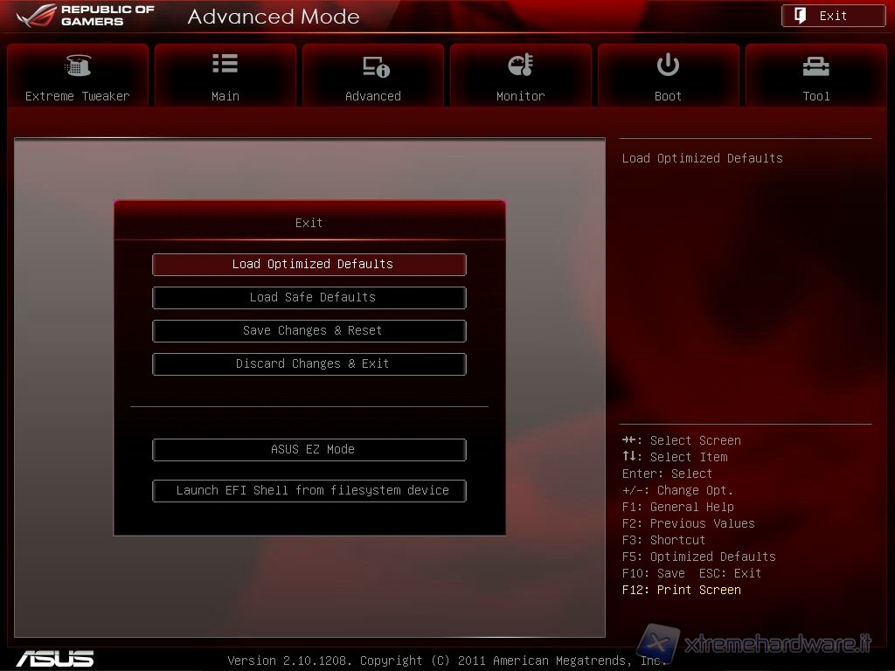Go to the Advanced tab label
This screenshot has height=671, width=895.
point(373,96)
